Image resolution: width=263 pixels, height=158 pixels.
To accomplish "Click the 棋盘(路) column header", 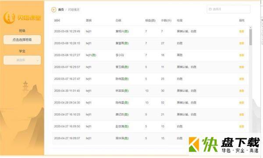I will coord(150,21).
